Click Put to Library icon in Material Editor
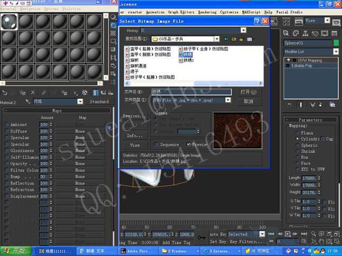The height and width of the screenshot is (256, 342). [x=64, y=93]
